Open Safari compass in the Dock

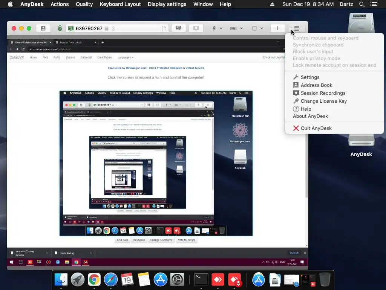point(111,280)
